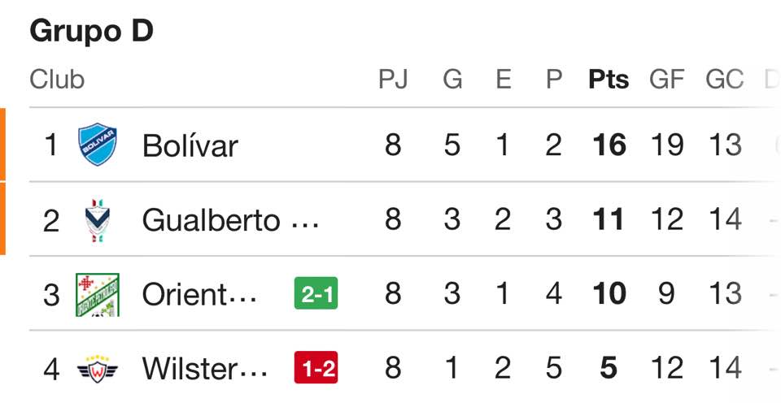Click the Gualberto club crest icon

[98, 219]
